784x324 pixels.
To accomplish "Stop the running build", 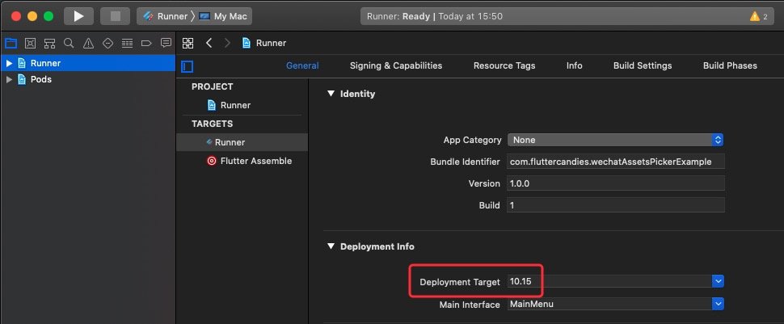I will tap(115, 16).
